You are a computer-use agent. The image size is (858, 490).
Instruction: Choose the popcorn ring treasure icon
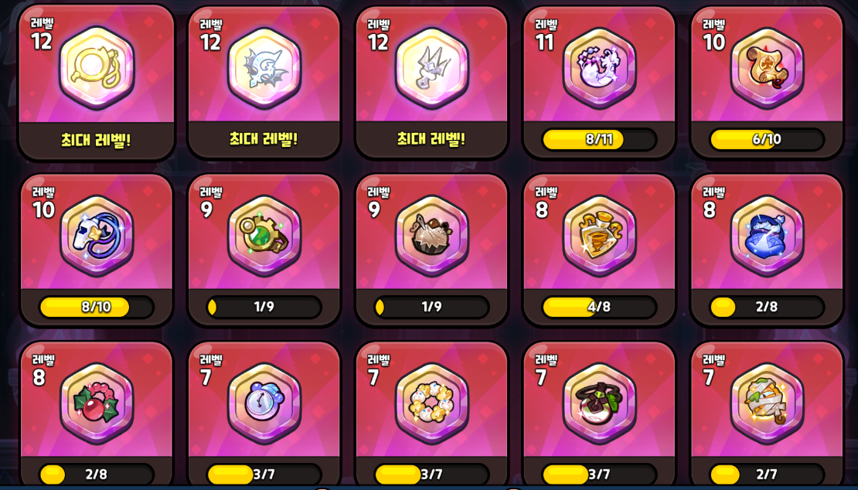point(432,403)
